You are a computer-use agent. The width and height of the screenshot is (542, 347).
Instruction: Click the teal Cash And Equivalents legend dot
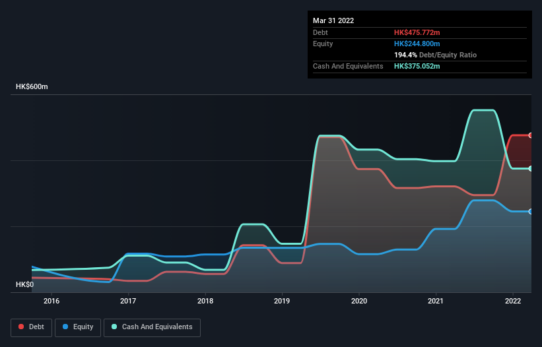point(114,327)
